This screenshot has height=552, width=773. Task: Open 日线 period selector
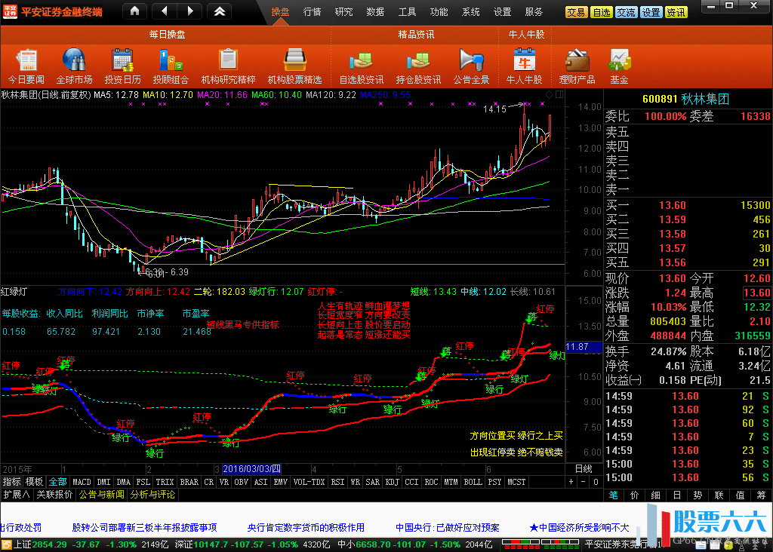[x=584, y=469]
